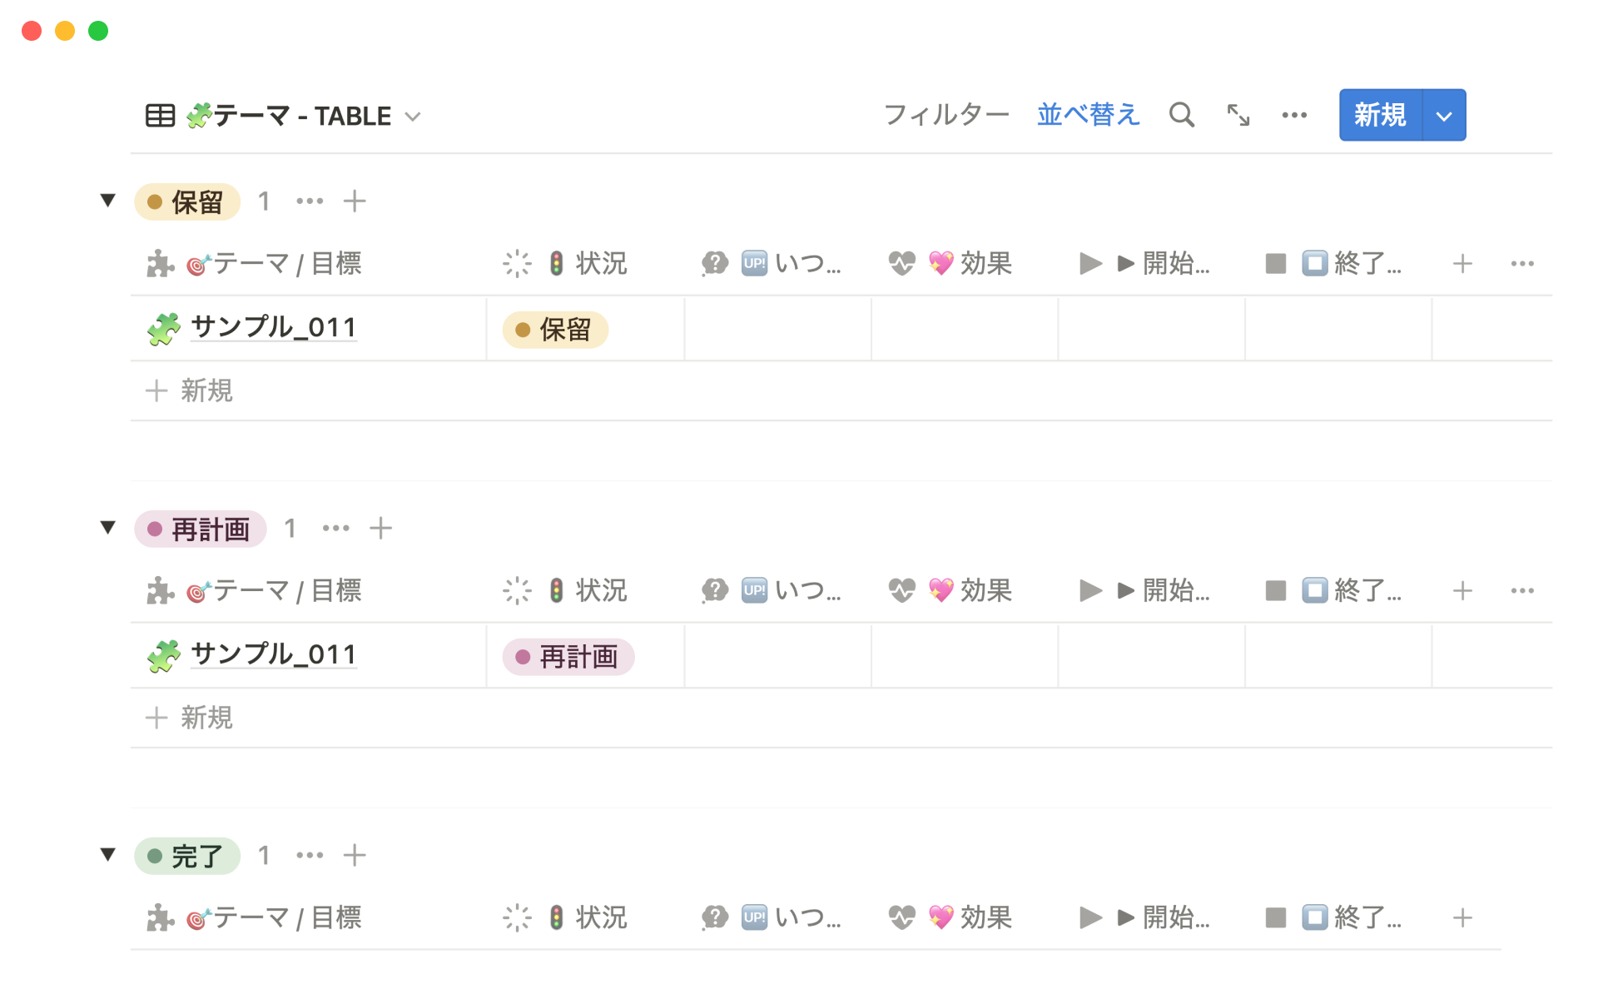
Task: Collapse the 再計画 group triangle
Action: 108,528
